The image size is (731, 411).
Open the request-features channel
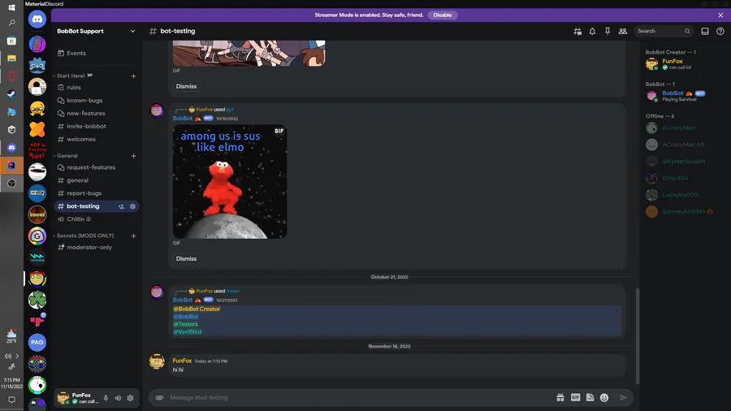pos(97,167)
